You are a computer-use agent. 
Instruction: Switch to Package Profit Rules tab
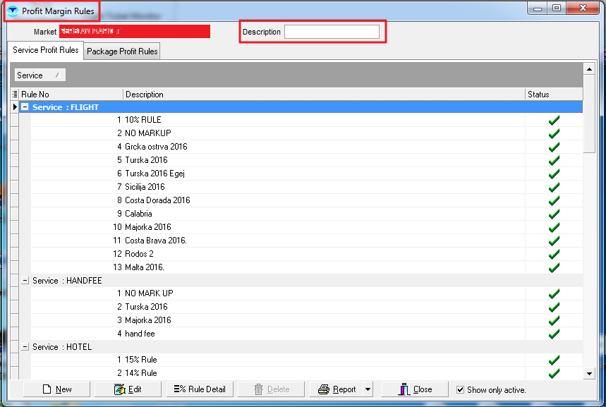click(122, 51)
